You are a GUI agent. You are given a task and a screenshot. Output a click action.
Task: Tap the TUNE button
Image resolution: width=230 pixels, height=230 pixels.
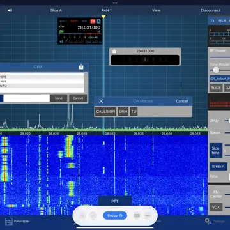(x=216, y=88)
